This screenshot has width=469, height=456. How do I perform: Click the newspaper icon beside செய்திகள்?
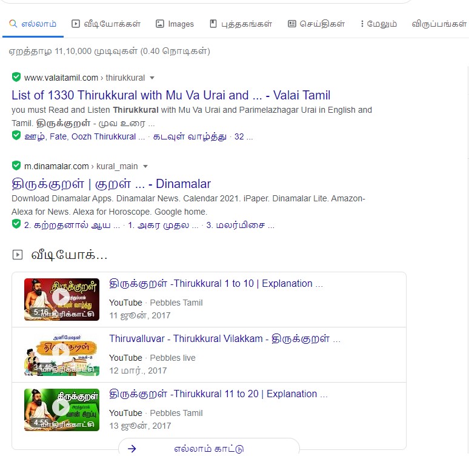pos(292,24)
